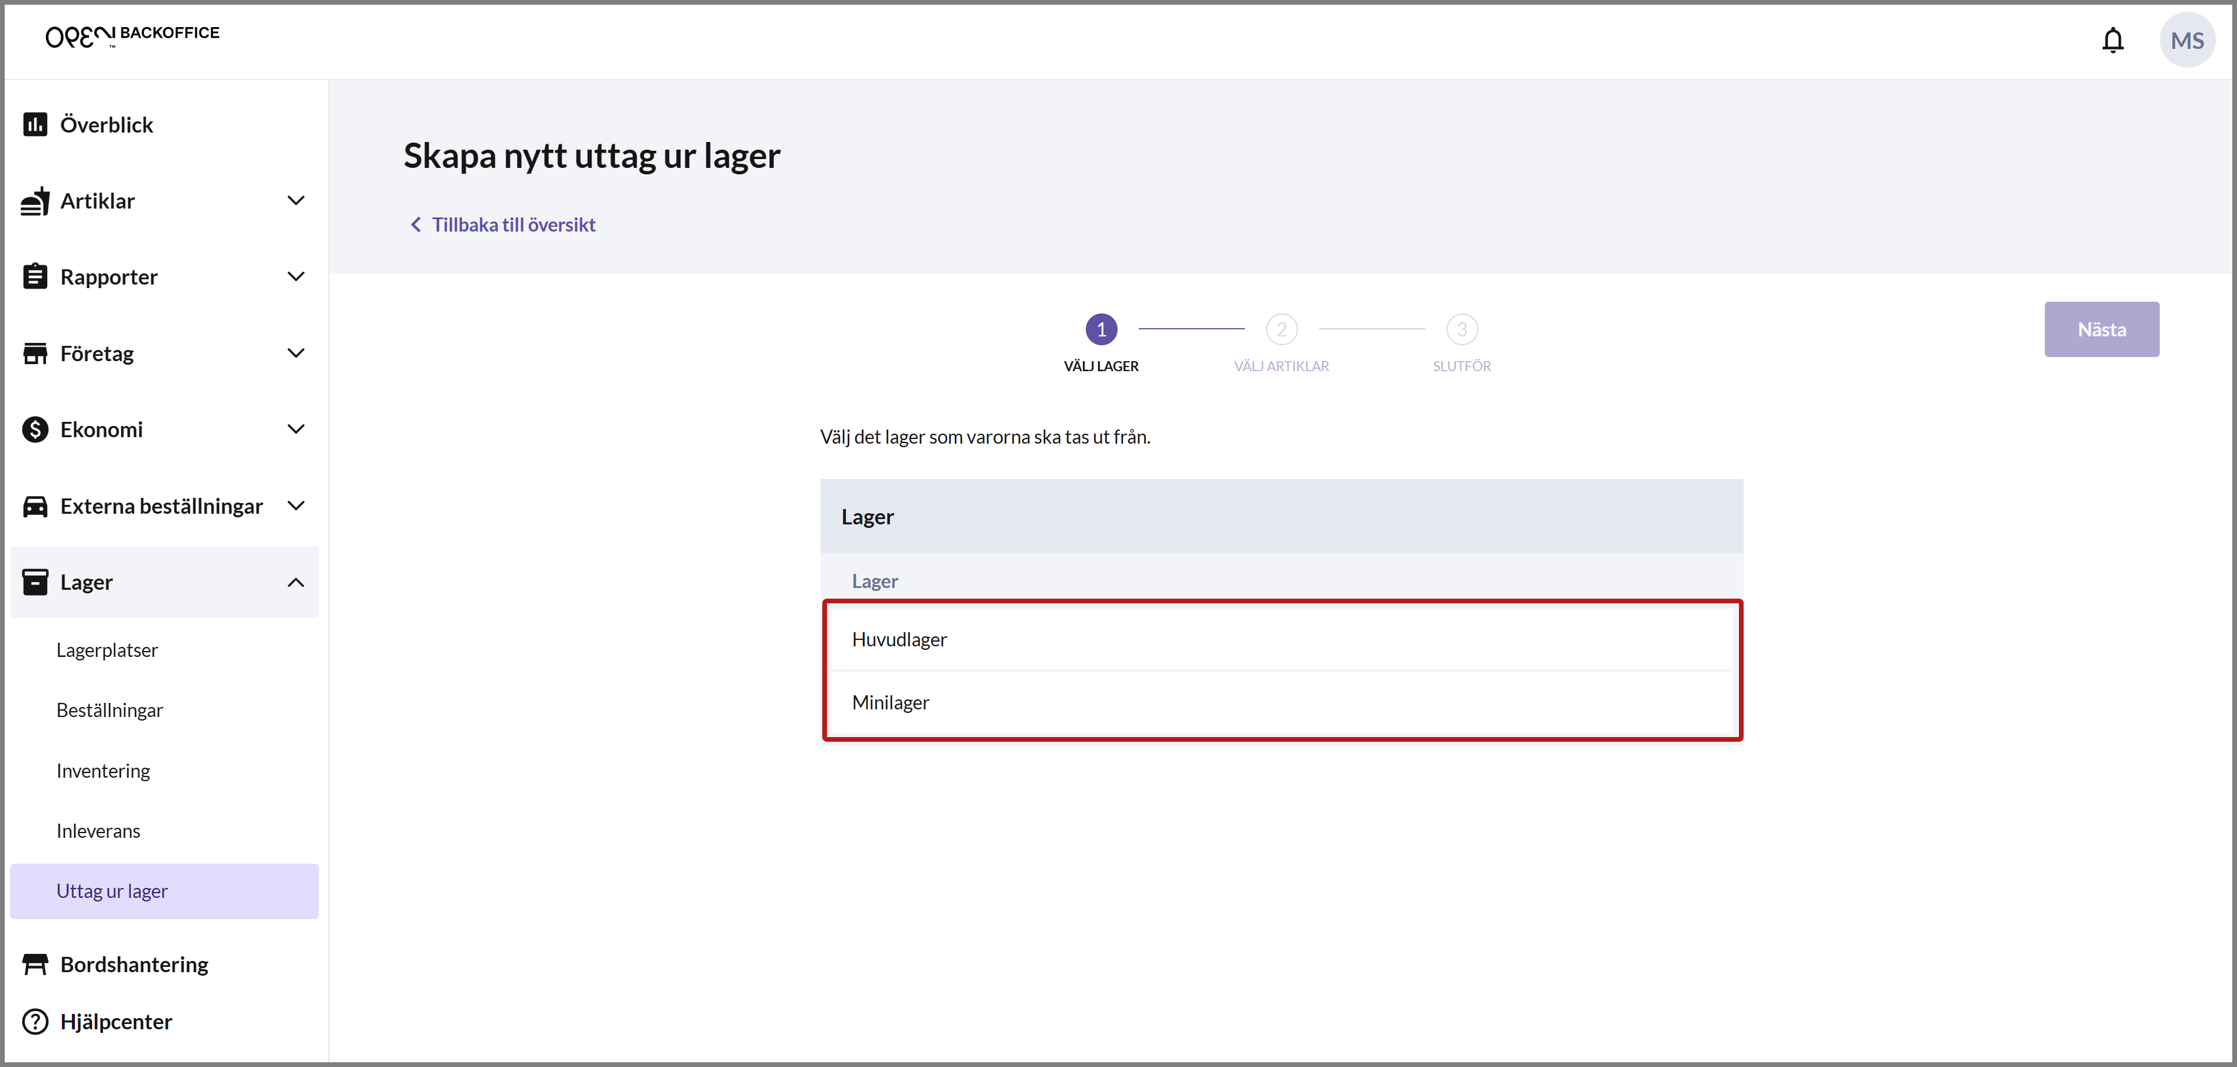
Task: Click the Rapporter clipboard icon
Action: click(35, 276)
